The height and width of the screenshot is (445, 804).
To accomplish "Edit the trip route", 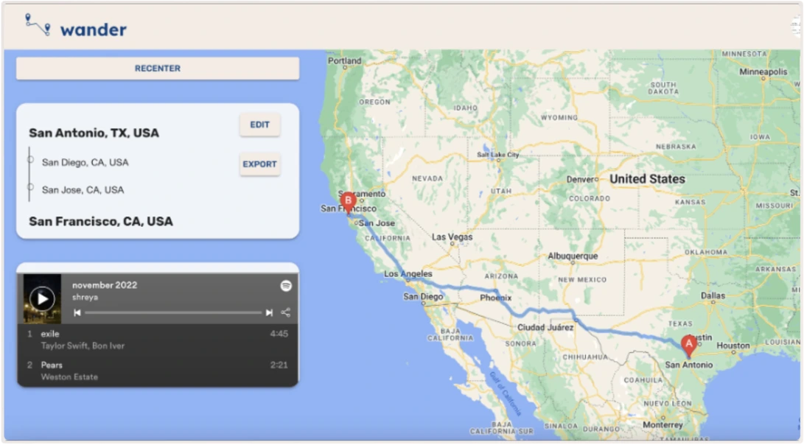I will click(259, 125).
